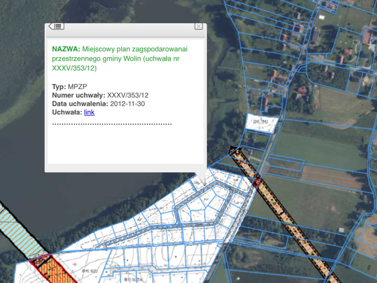Click the red marker where orange strip meets road
Screen dimensions: 377x283
tap(257, 182)
